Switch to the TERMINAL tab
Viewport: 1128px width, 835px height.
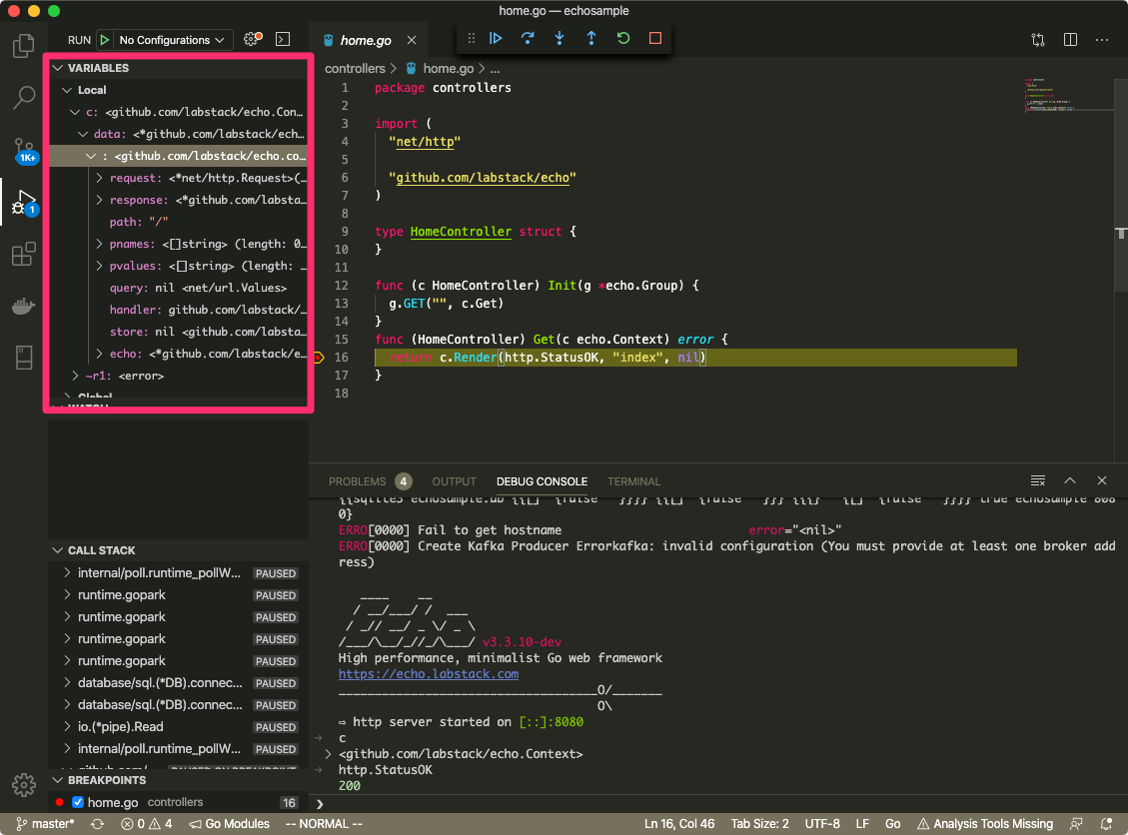633,481
